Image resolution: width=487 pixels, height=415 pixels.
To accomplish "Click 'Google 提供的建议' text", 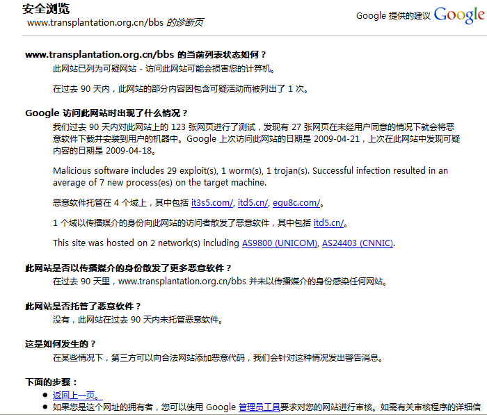I will tap(393, 16).
